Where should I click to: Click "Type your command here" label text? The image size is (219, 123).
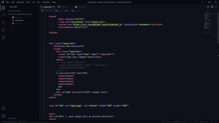pyautogui.click(x=79, y=57)
